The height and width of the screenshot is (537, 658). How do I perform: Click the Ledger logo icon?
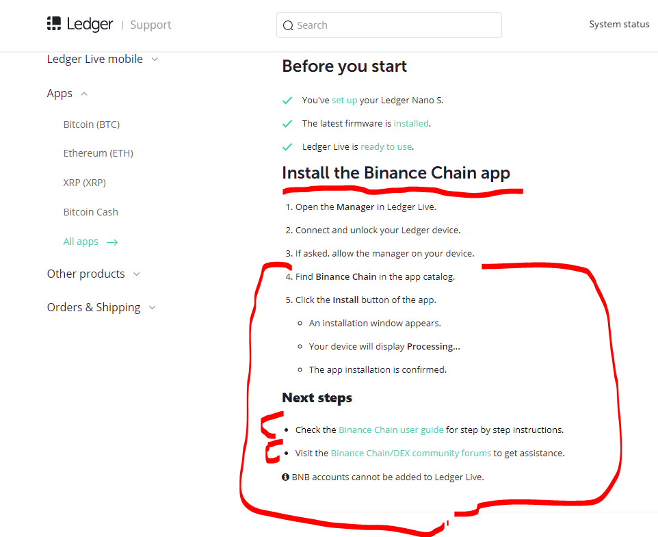coord(54,23)
